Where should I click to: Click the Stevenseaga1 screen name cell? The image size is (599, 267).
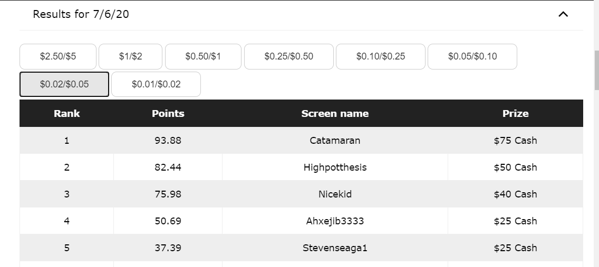click(335, 248)
